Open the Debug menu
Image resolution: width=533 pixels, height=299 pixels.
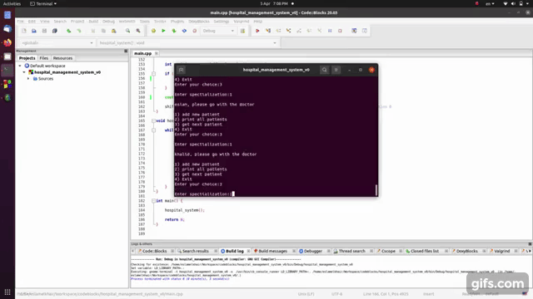pos(108,21)
